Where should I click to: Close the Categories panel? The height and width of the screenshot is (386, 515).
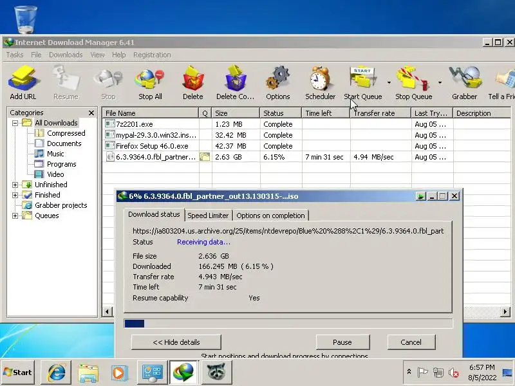[x=91, y=113]
